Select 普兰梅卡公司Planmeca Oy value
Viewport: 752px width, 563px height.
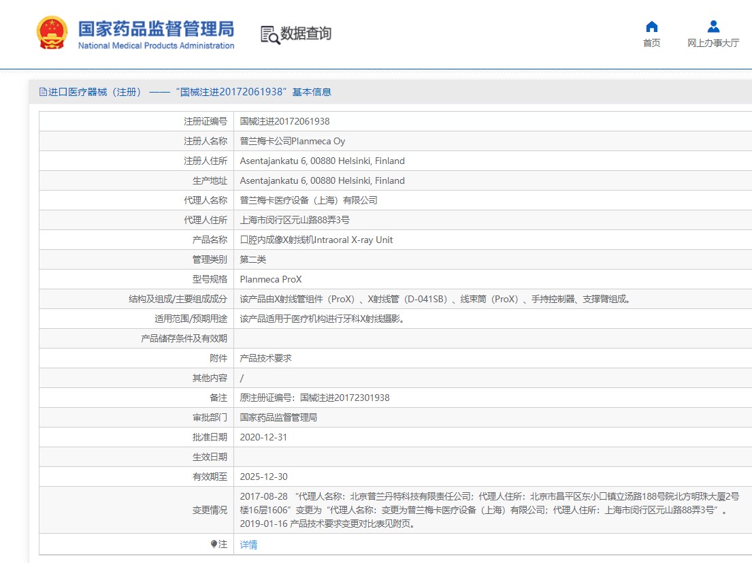pos(293,141)
